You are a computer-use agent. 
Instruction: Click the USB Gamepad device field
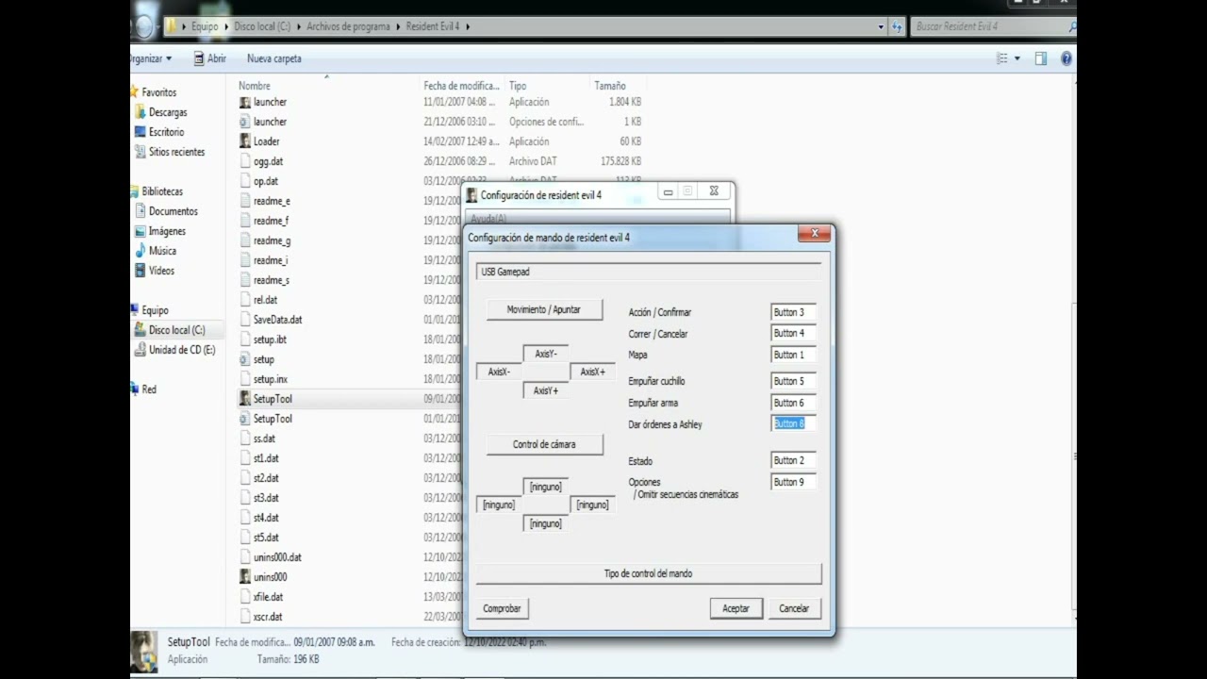tap(649, 272)
